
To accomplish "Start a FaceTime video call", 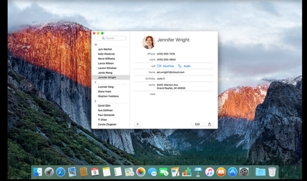I will 166,66.
